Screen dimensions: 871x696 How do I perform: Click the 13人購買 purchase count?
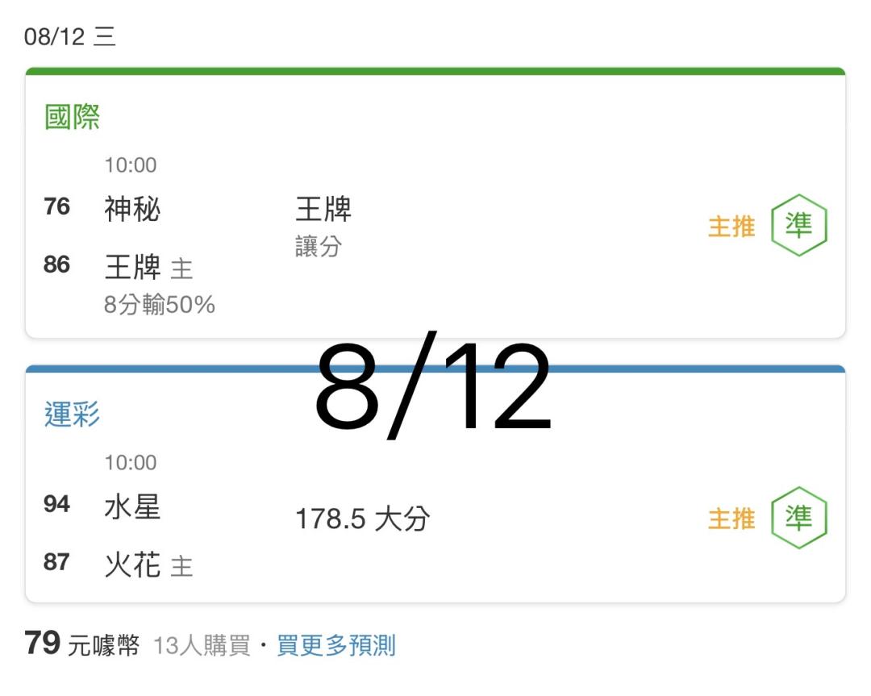[202, 646]
